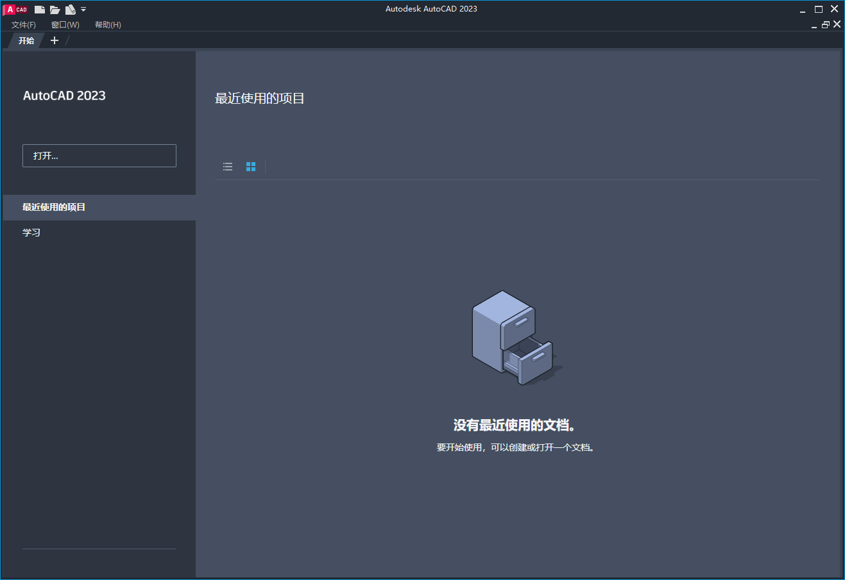
Task: Click the 要开始使用，可以创建或打开一个文档。 hint text
Action: [515, 447]
